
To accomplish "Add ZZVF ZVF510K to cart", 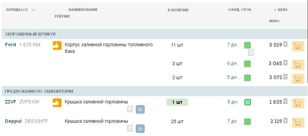I will coord(298,103).
